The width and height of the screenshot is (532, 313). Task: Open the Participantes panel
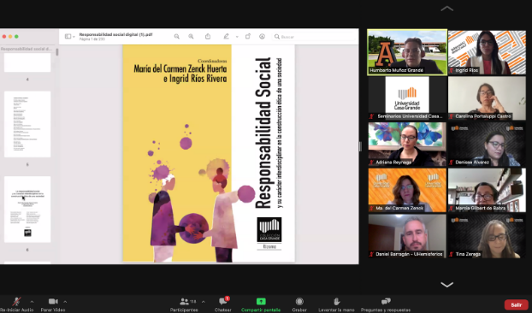[184, 304]
